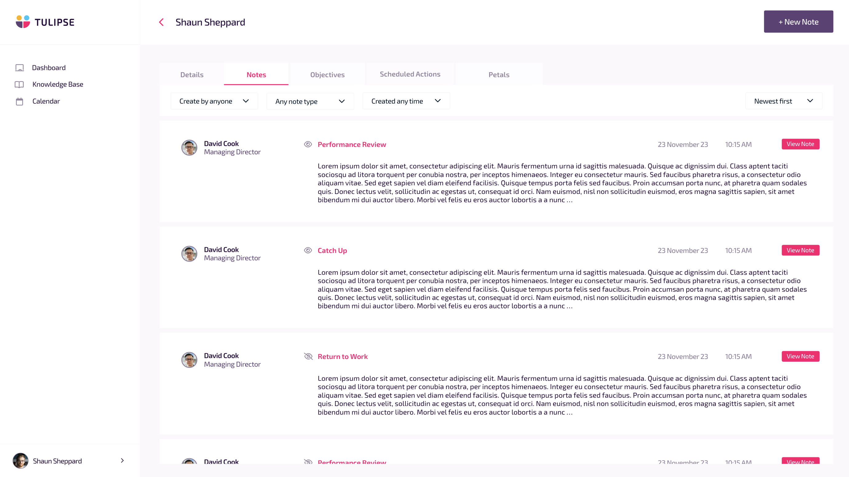
Task: Click the Knowledge Base book icon
Action: (x=19, y=84)
